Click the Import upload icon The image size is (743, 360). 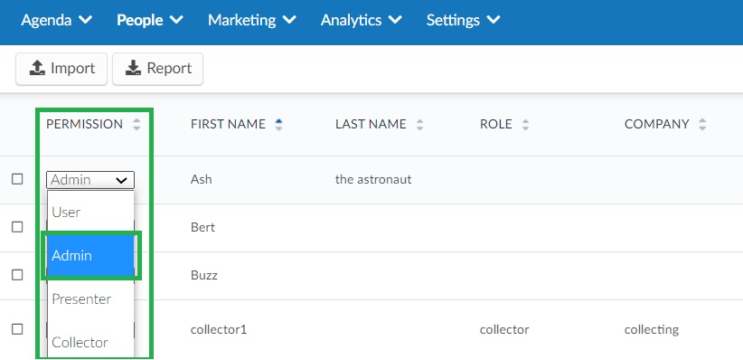[37, 69]
